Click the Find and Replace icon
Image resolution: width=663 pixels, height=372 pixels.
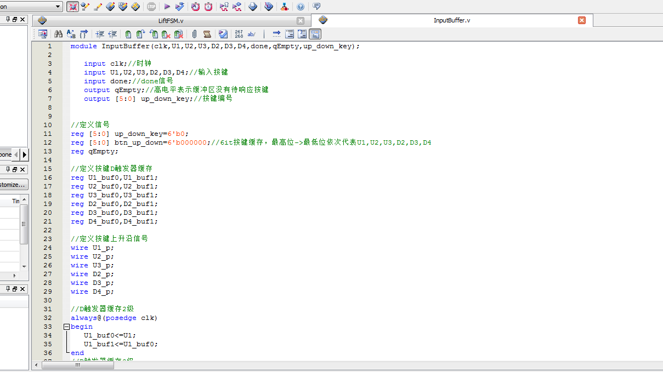[x=71, y=34]
